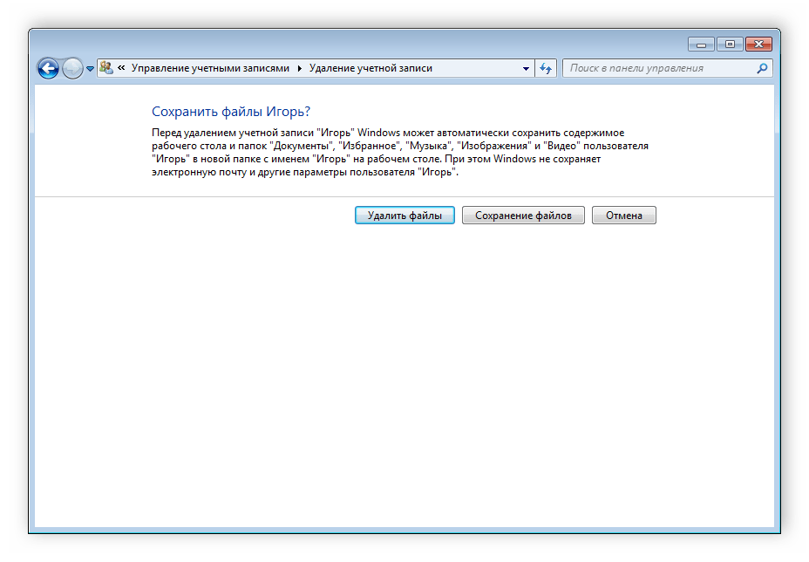Viewport: 809px width, 562px height.
Task: Go to Управление учетными записями breadcrumb
Action: tap(209, 68)
